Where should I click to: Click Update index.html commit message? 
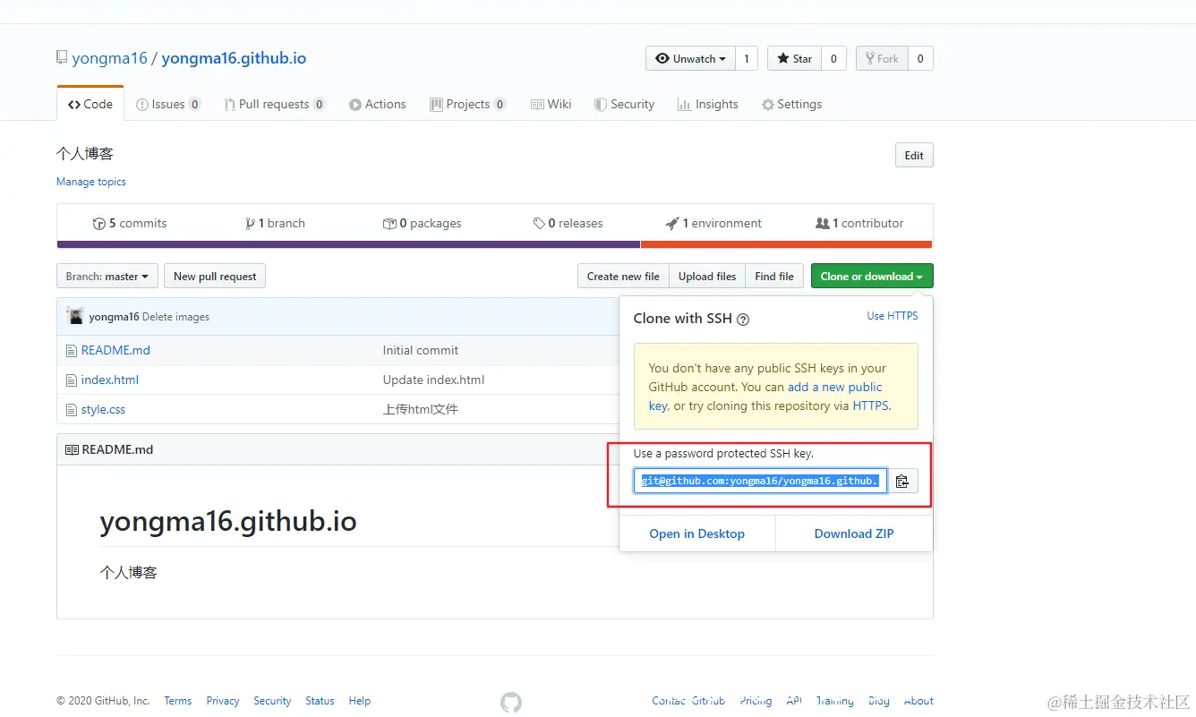[433, 380]
